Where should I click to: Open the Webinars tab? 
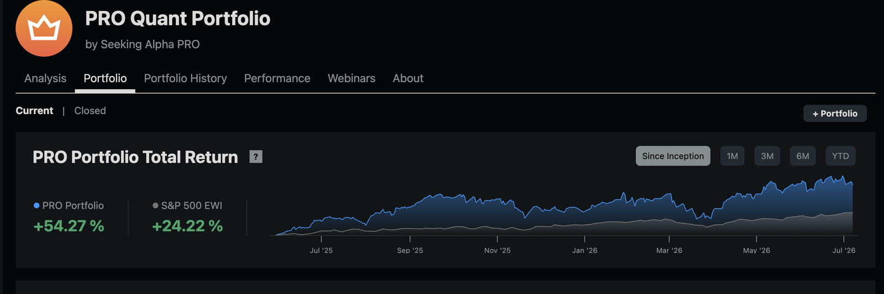[351, 78]
